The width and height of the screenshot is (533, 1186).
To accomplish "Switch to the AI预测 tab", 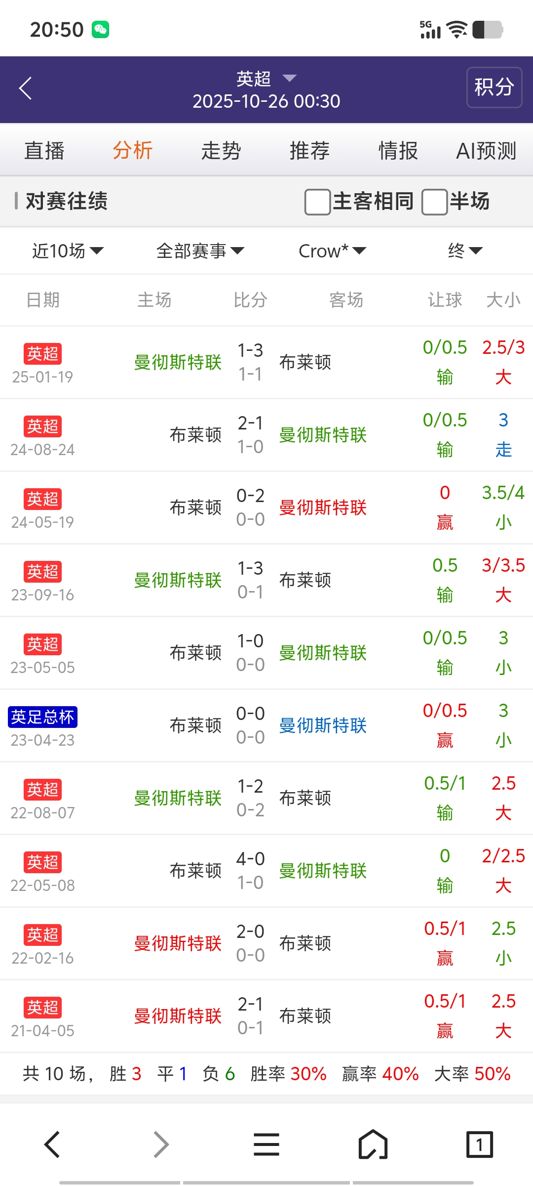I will point(486,151).
